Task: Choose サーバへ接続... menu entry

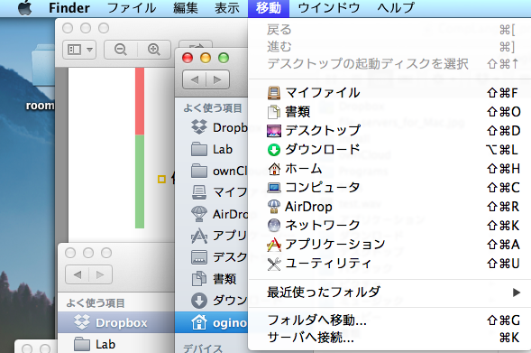Action: pos(389,338)
